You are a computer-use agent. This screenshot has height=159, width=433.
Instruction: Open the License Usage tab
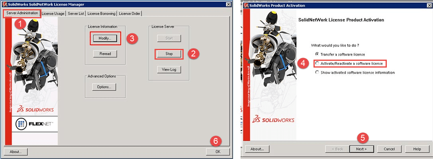[53, 14]
